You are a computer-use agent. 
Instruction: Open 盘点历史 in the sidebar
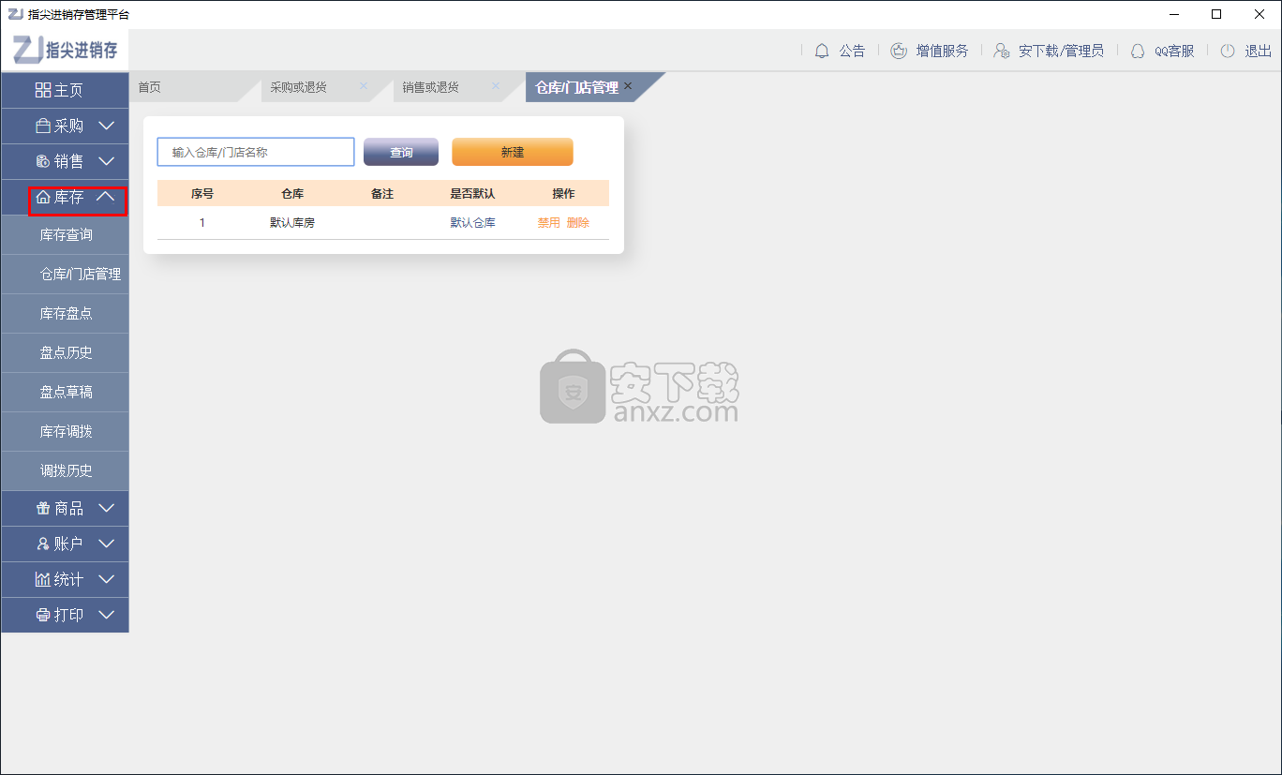(66, 353)
